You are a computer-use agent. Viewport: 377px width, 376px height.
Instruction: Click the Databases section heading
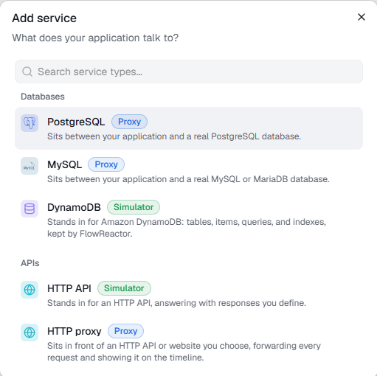click(x=43, y=97)
